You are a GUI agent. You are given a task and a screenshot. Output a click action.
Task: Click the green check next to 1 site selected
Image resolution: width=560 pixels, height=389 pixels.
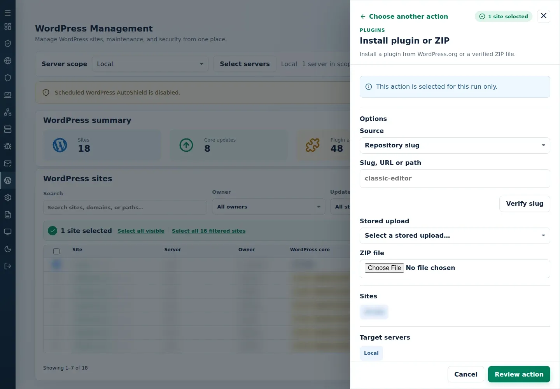coord(52,231)
